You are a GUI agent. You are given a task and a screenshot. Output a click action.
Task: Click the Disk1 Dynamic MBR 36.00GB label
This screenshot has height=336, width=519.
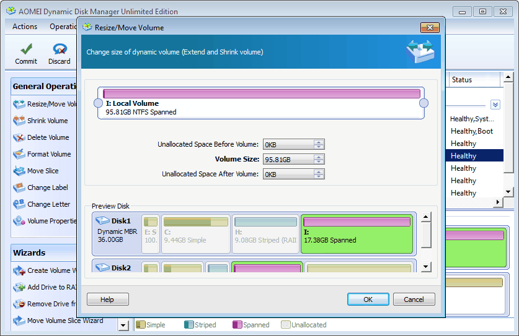coord(117,235)
